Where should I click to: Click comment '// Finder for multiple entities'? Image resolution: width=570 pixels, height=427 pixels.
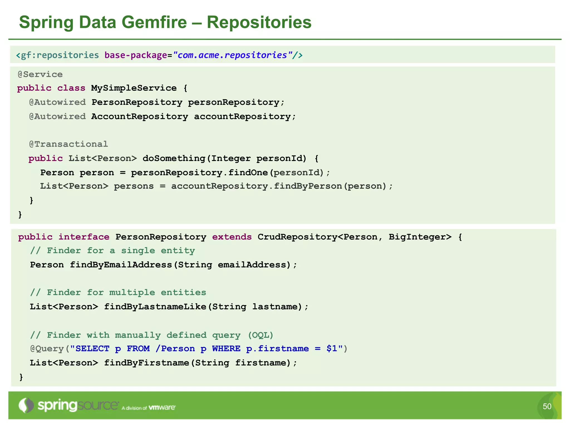(x=118, y=292)
